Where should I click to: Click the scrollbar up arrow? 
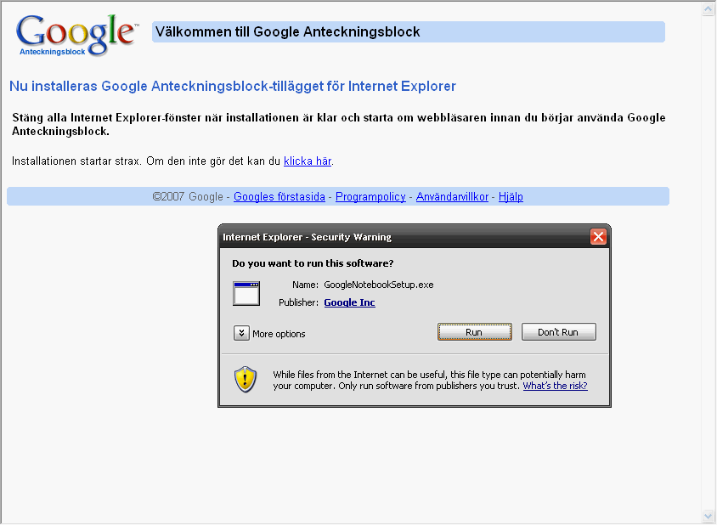(709, 9)
